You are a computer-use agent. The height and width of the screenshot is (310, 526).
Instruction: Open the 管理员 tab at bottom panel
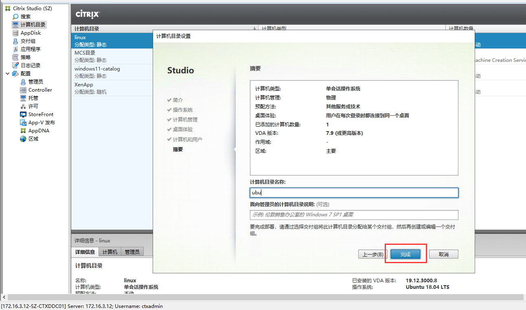pyautogui.click(x=132, y=251)
